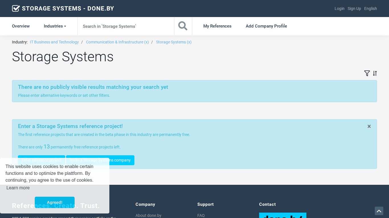This screenshot has width=389, height=218.
Task: Open IT Business and Technology breadcrumb
Action: point(54,42)
